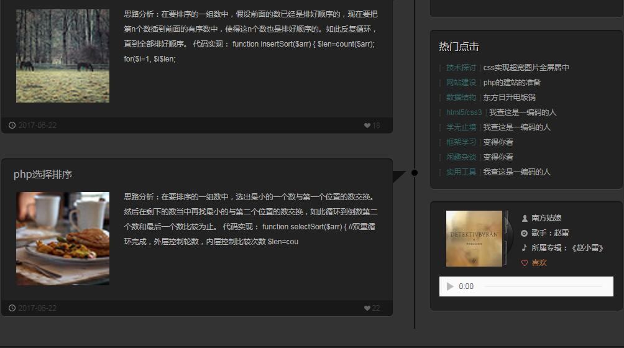Screen dimensions: 624x348
Task: Open article css实现超宽图片全屏居中
Action: (526, 68)
